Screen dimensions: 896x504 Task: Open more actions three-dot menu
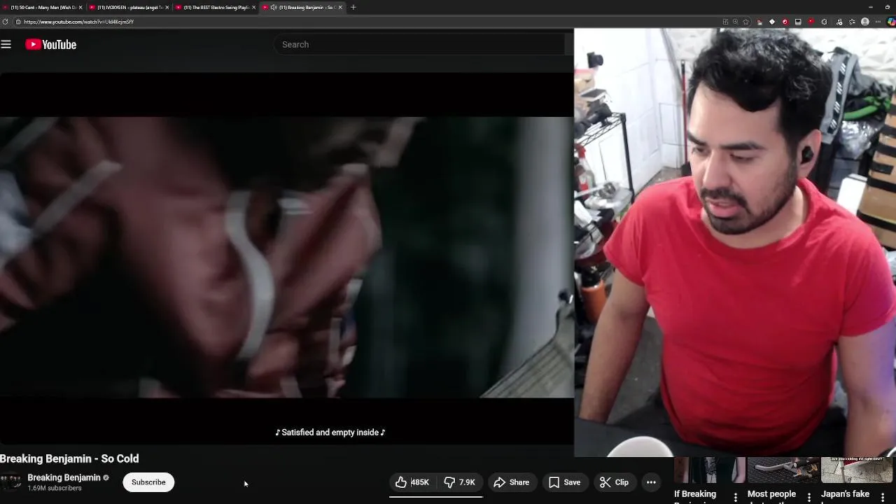(651, 482)
